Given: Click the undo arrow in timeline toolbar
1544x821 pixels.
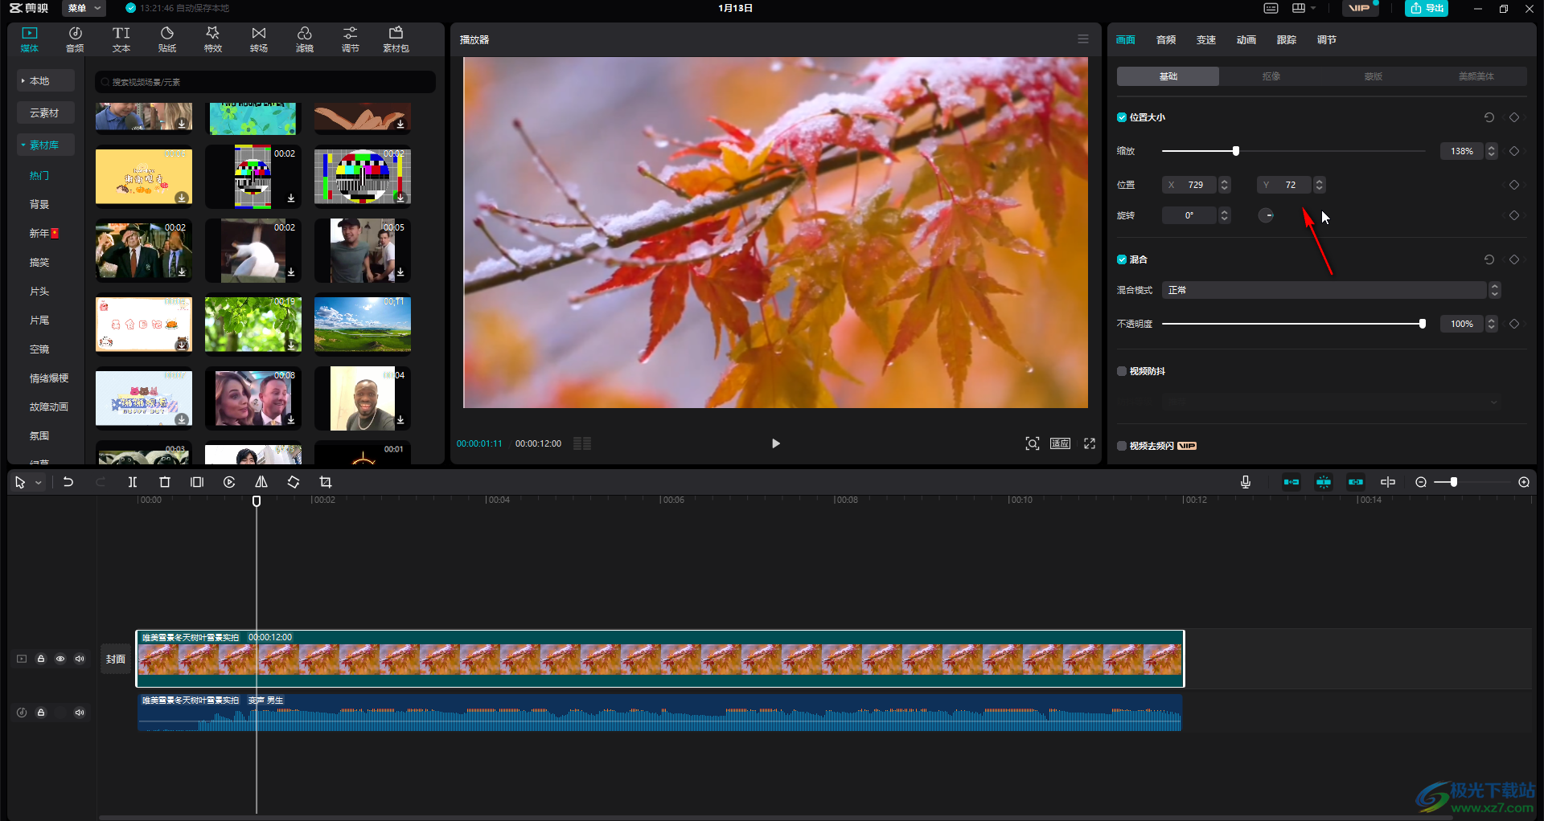Looking at the screenshot, I should click(68, 482).
